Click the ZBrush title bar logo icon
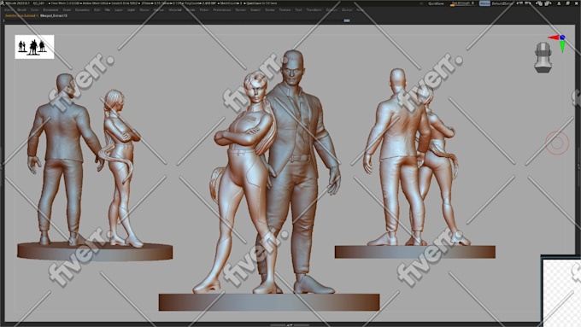 click(3, 3)
